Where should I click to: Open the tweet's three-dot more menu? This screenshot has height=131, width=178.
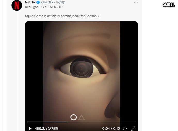coord(136,2)
